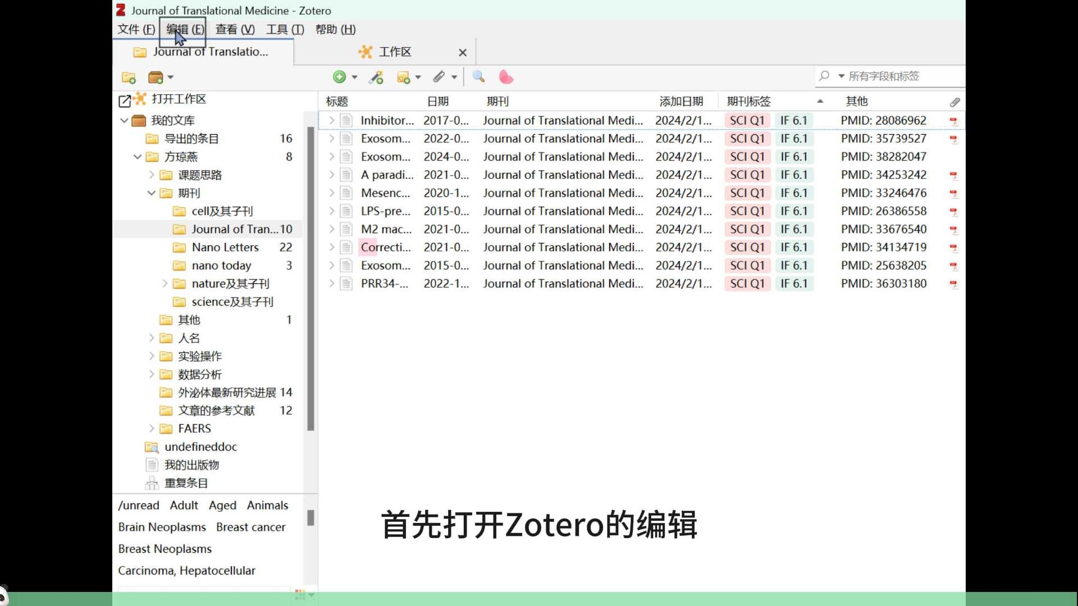Open the Add Attachment dropdown arrow
This screenshot has width=1078, height=606.
454,77
